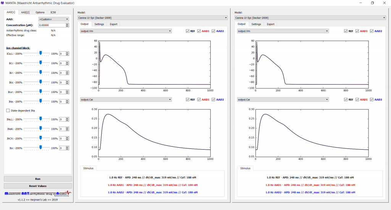Click right panel blue '1.0 Hz AAD2' result line
Image resolution: width=391 pixels, height=210 pixels.
(310, 192)
